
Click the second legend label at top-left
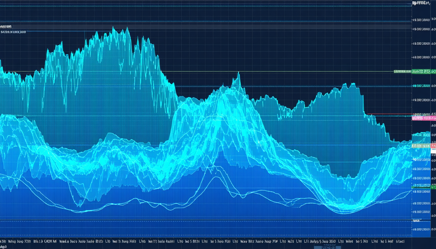coord(13,32)
